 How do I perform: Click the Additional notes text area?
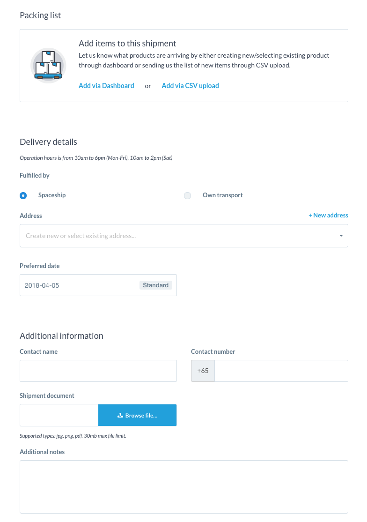click(183, 486)
